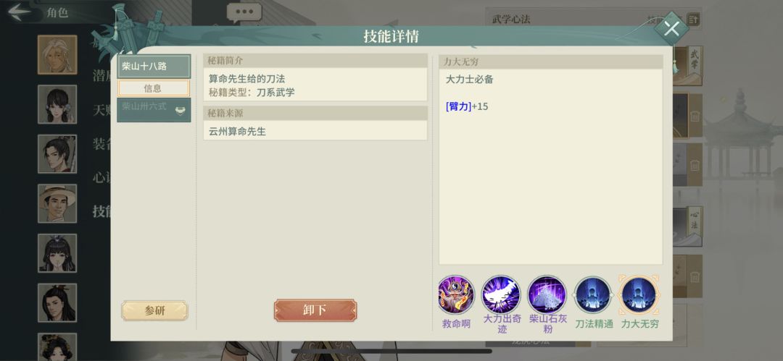Screen dimensions: 783x361
Task: Click the trash icon on the top martial arts slot
Action: [x=695, y=116]
